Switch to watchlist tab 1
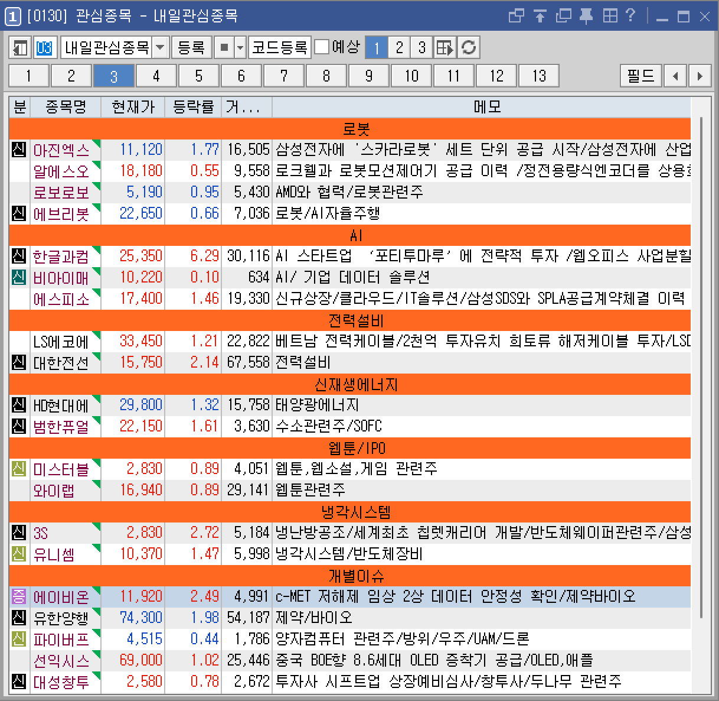719x701 pixels. (x=29, y=76)
